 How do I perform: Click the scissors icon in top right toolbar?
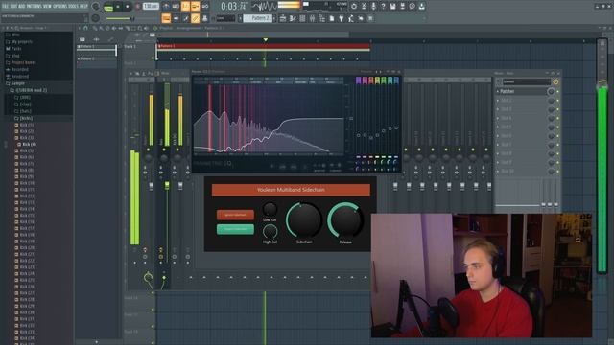364,7
